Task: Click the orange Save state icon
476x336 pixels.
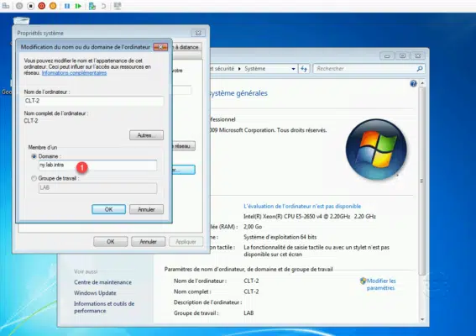Action: [53, 6]
